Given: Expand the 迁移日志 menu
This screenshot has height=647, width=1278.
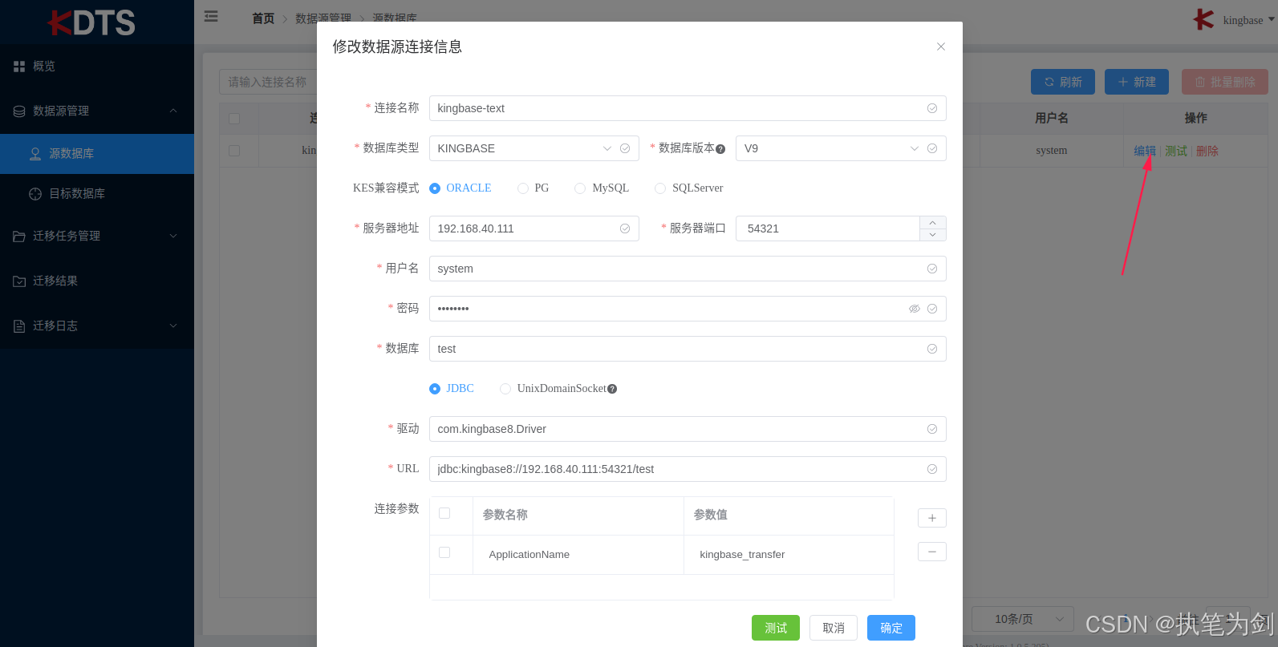Looking at the screenshot, I should click(x=97, y=326).
